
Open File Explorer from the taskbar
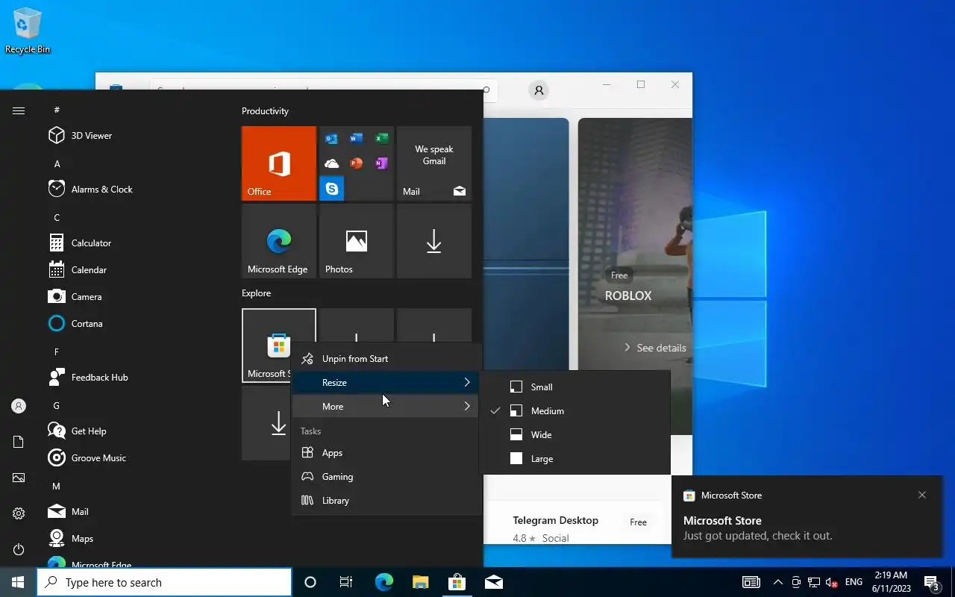click(420, 582)
